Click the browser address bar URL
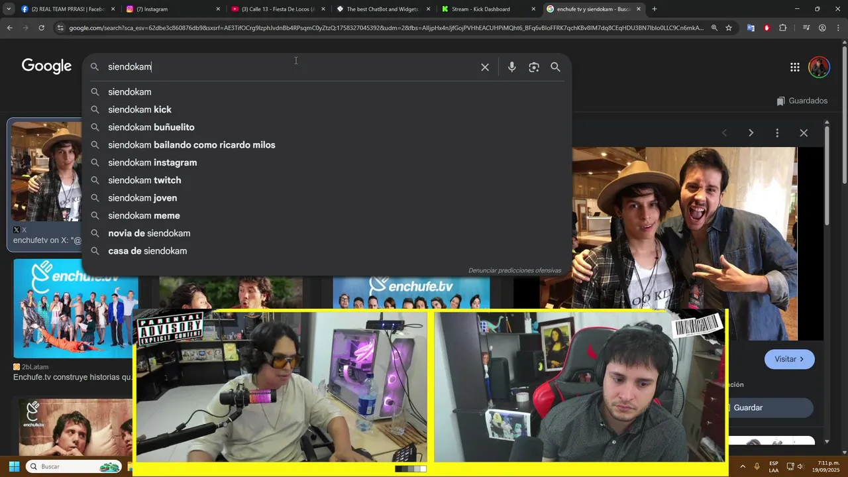 (386, 28)
